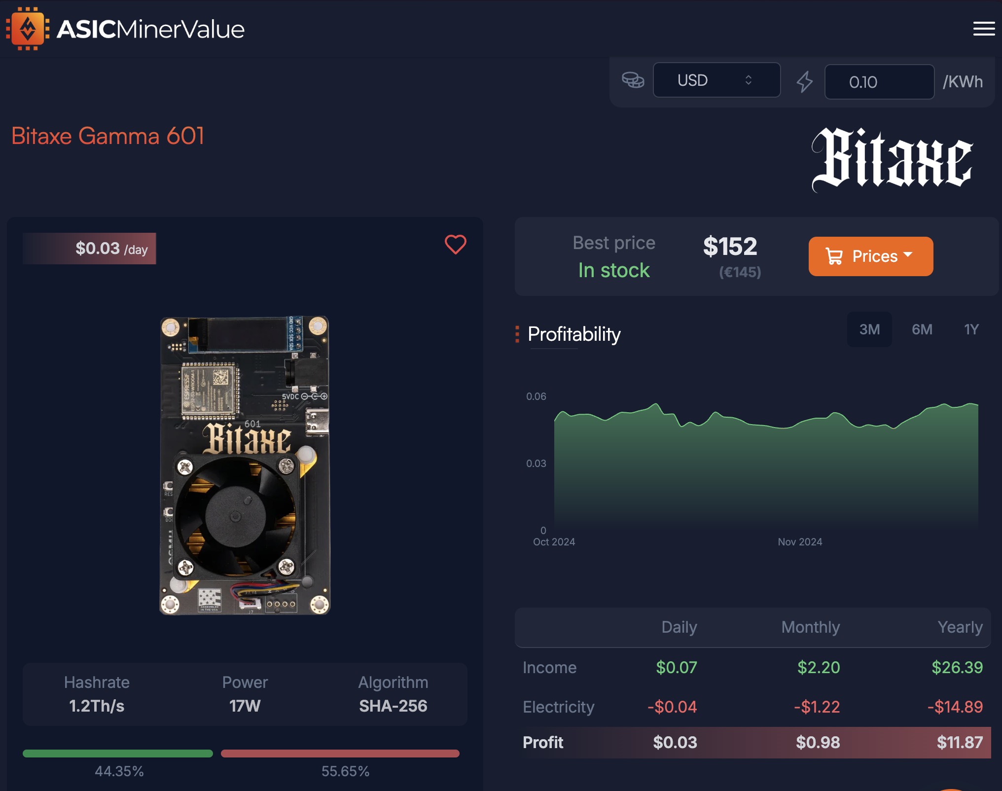
Task: Click the Hashrate 1.2Th/s value
Action: click(97, 706)
